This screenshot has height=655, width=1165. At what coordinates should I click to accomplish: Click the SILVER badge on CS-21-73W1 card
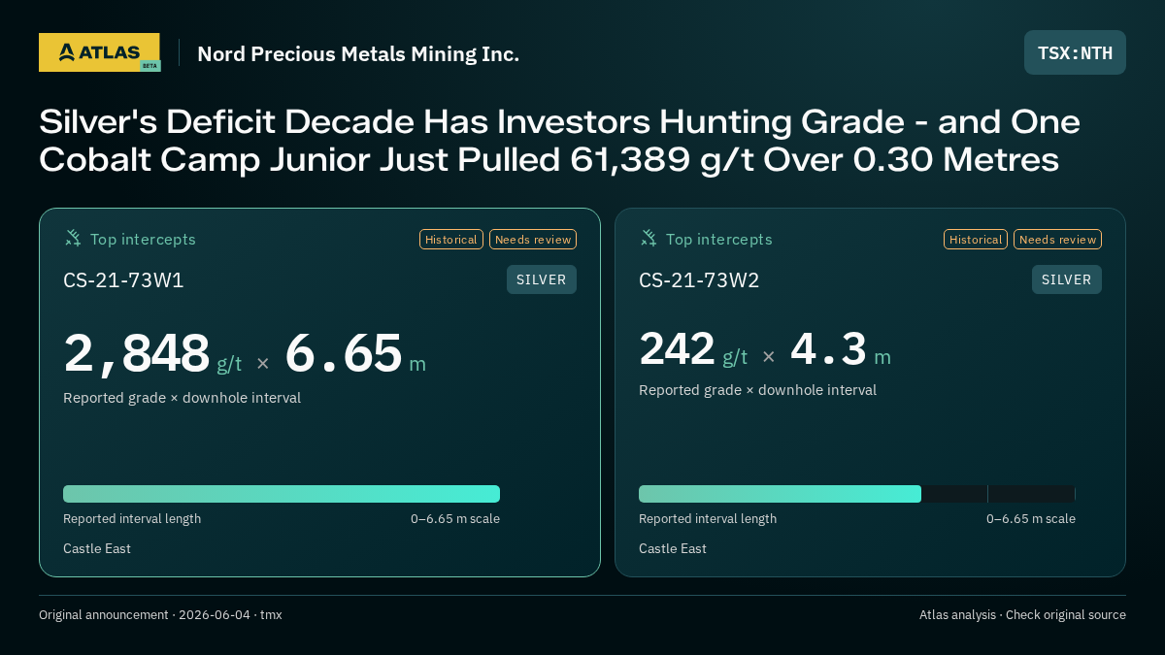coord(542,279)
